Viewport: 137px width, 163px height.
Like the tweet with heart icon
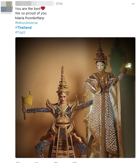(x=56, y=162)
